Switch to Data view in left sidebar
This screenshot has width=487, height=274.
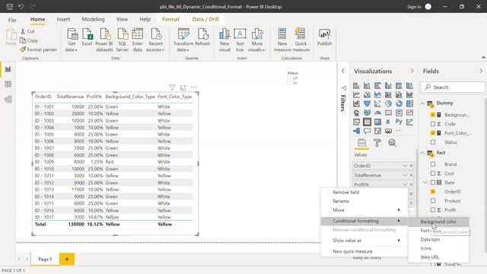(x=8, y=84)
